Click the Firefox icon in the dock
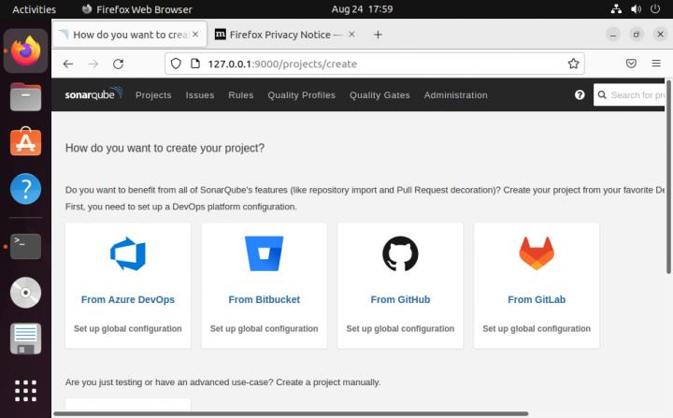Image resolution: width=673 pixels, height=418 pixels. point(26,50)
